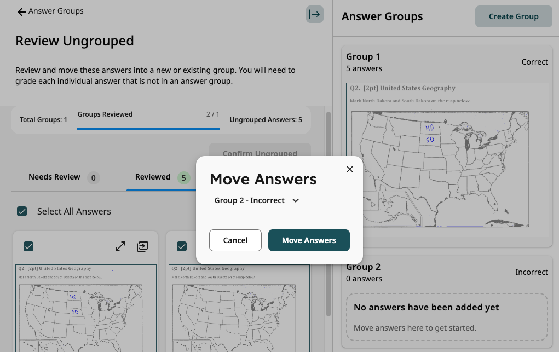Open the second ungrouped answer map thumbnail
Screen dimensions: 559x352
[x=239, y=308]
